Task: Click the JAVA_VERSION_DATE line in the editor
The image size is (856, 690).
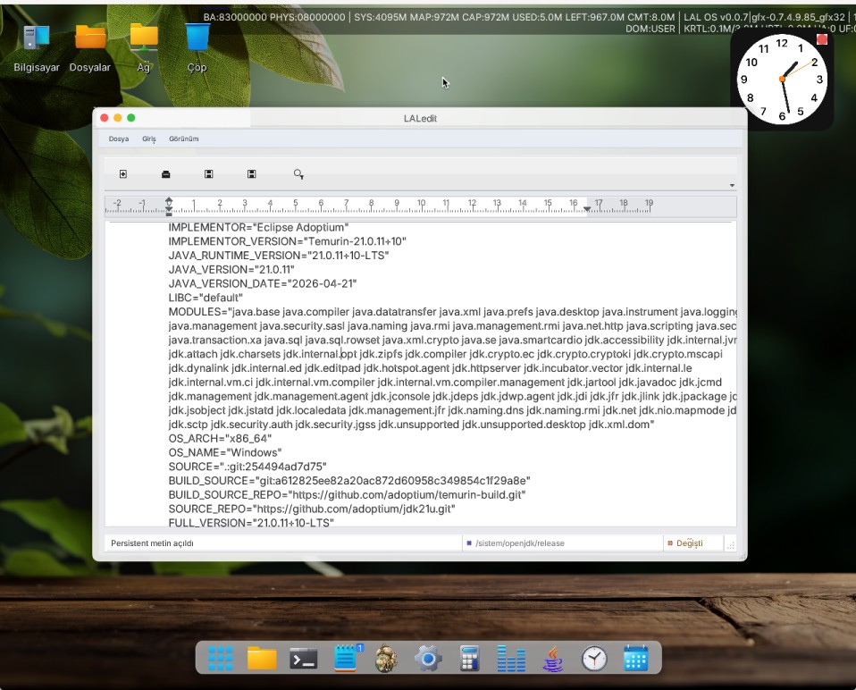Action: click(263, 284)
